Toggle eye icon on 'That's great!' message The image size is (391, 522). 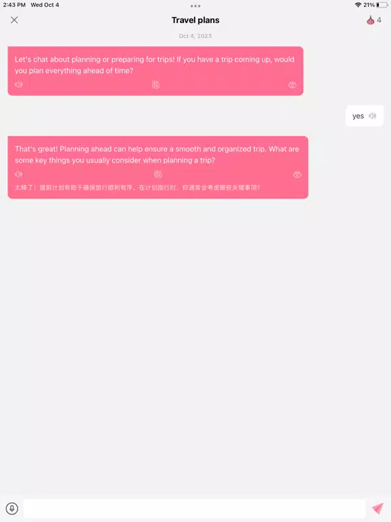297,175
